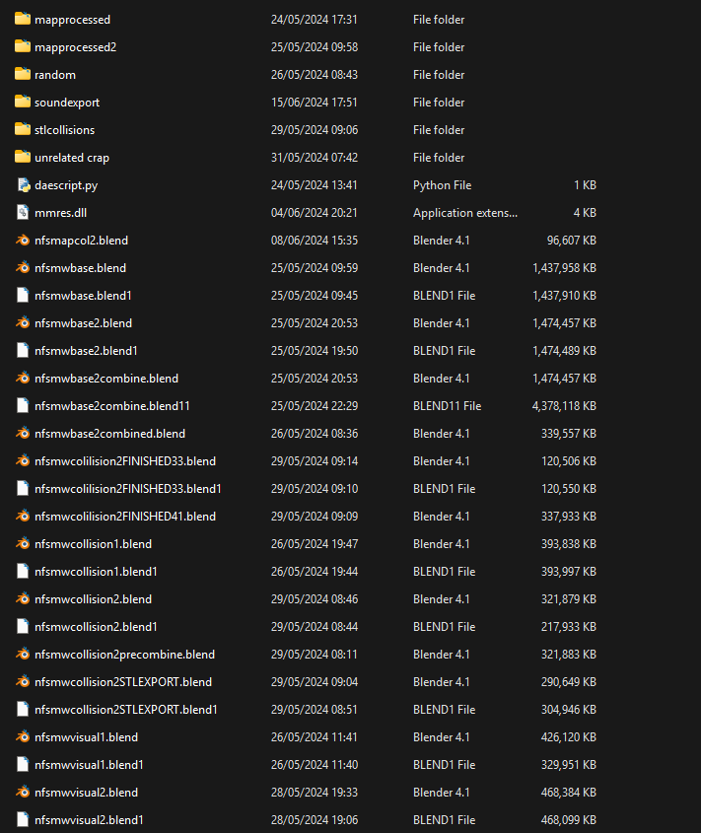Select the nfsmwbase2combine.blend11 file name
Viewport: 701px width, 833px height.
pyautogui.click(x=112, y=406)
